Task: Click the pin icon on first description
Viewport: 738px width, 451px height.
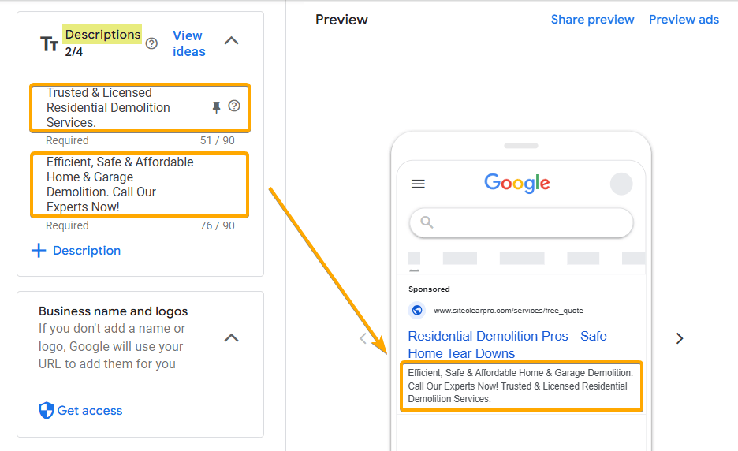Action: (x=217, y=107)
